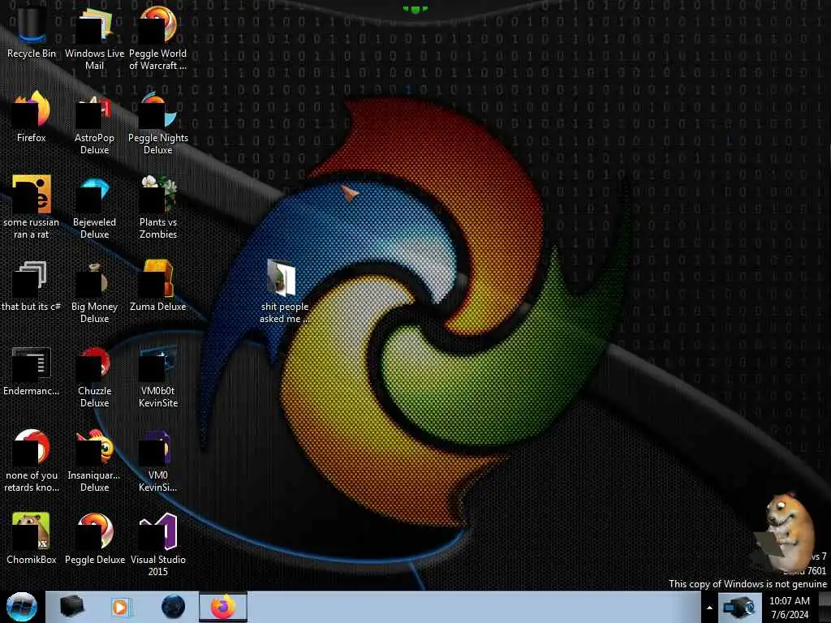Select 'shit people asked me' folder
Image resolution: width=831 pixels, height=623 pixels.
[x=284, y=291]
